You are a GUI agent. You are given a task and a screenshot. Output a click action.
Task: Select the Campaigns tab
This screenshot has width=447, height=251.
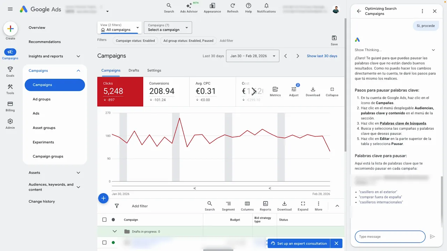point(111,70)
